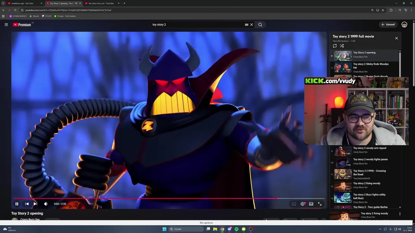Toggle playlist shuffle button
Screen dimensions: 415x233
pyautogui.click(x=342, y=46)
